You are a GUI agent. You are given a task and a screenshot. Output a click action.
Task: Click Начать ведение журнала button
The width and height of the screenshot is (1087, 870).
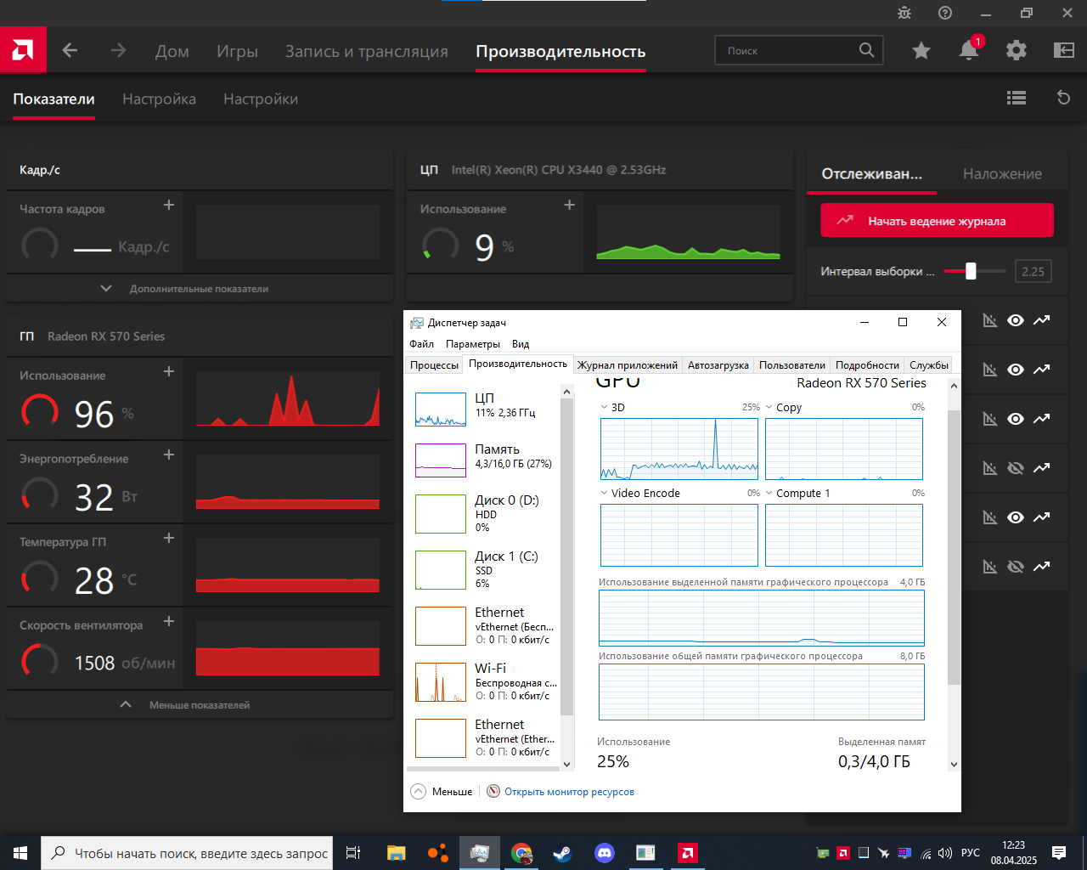point(937,221)
